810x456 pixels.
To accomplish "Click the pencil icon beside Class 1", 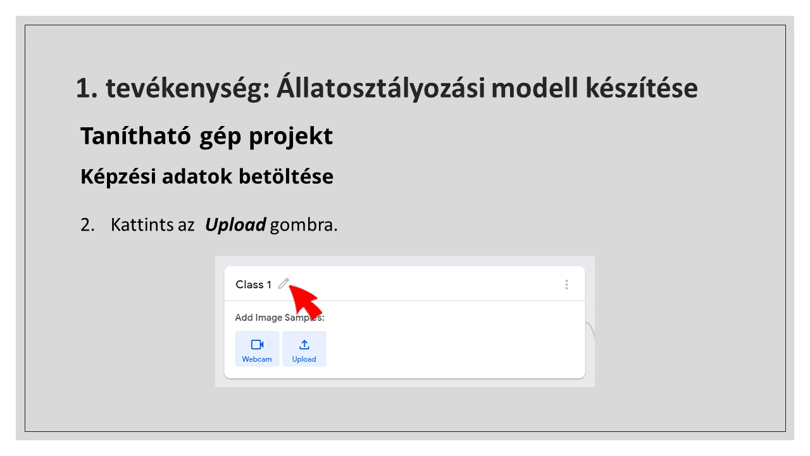I will (x=283, y=284).
